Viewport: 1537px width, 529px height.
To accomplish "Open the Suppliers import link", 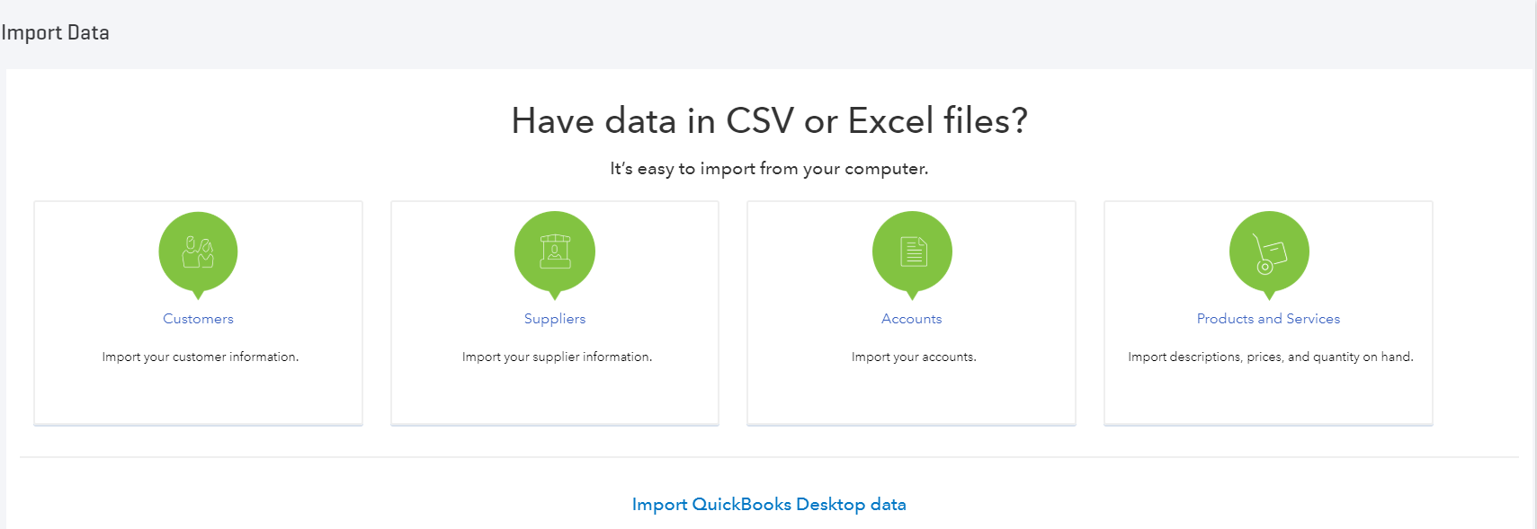I will (555, 319).
